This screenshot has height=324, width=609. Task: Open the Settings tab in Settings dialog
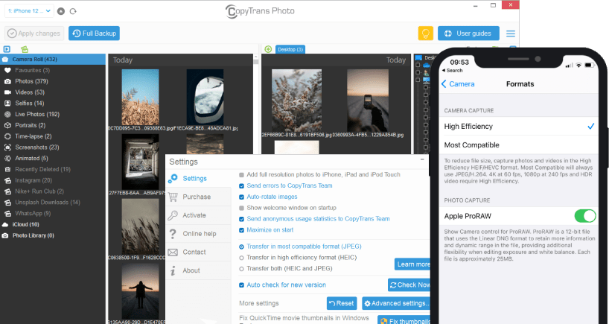(199, 178)
